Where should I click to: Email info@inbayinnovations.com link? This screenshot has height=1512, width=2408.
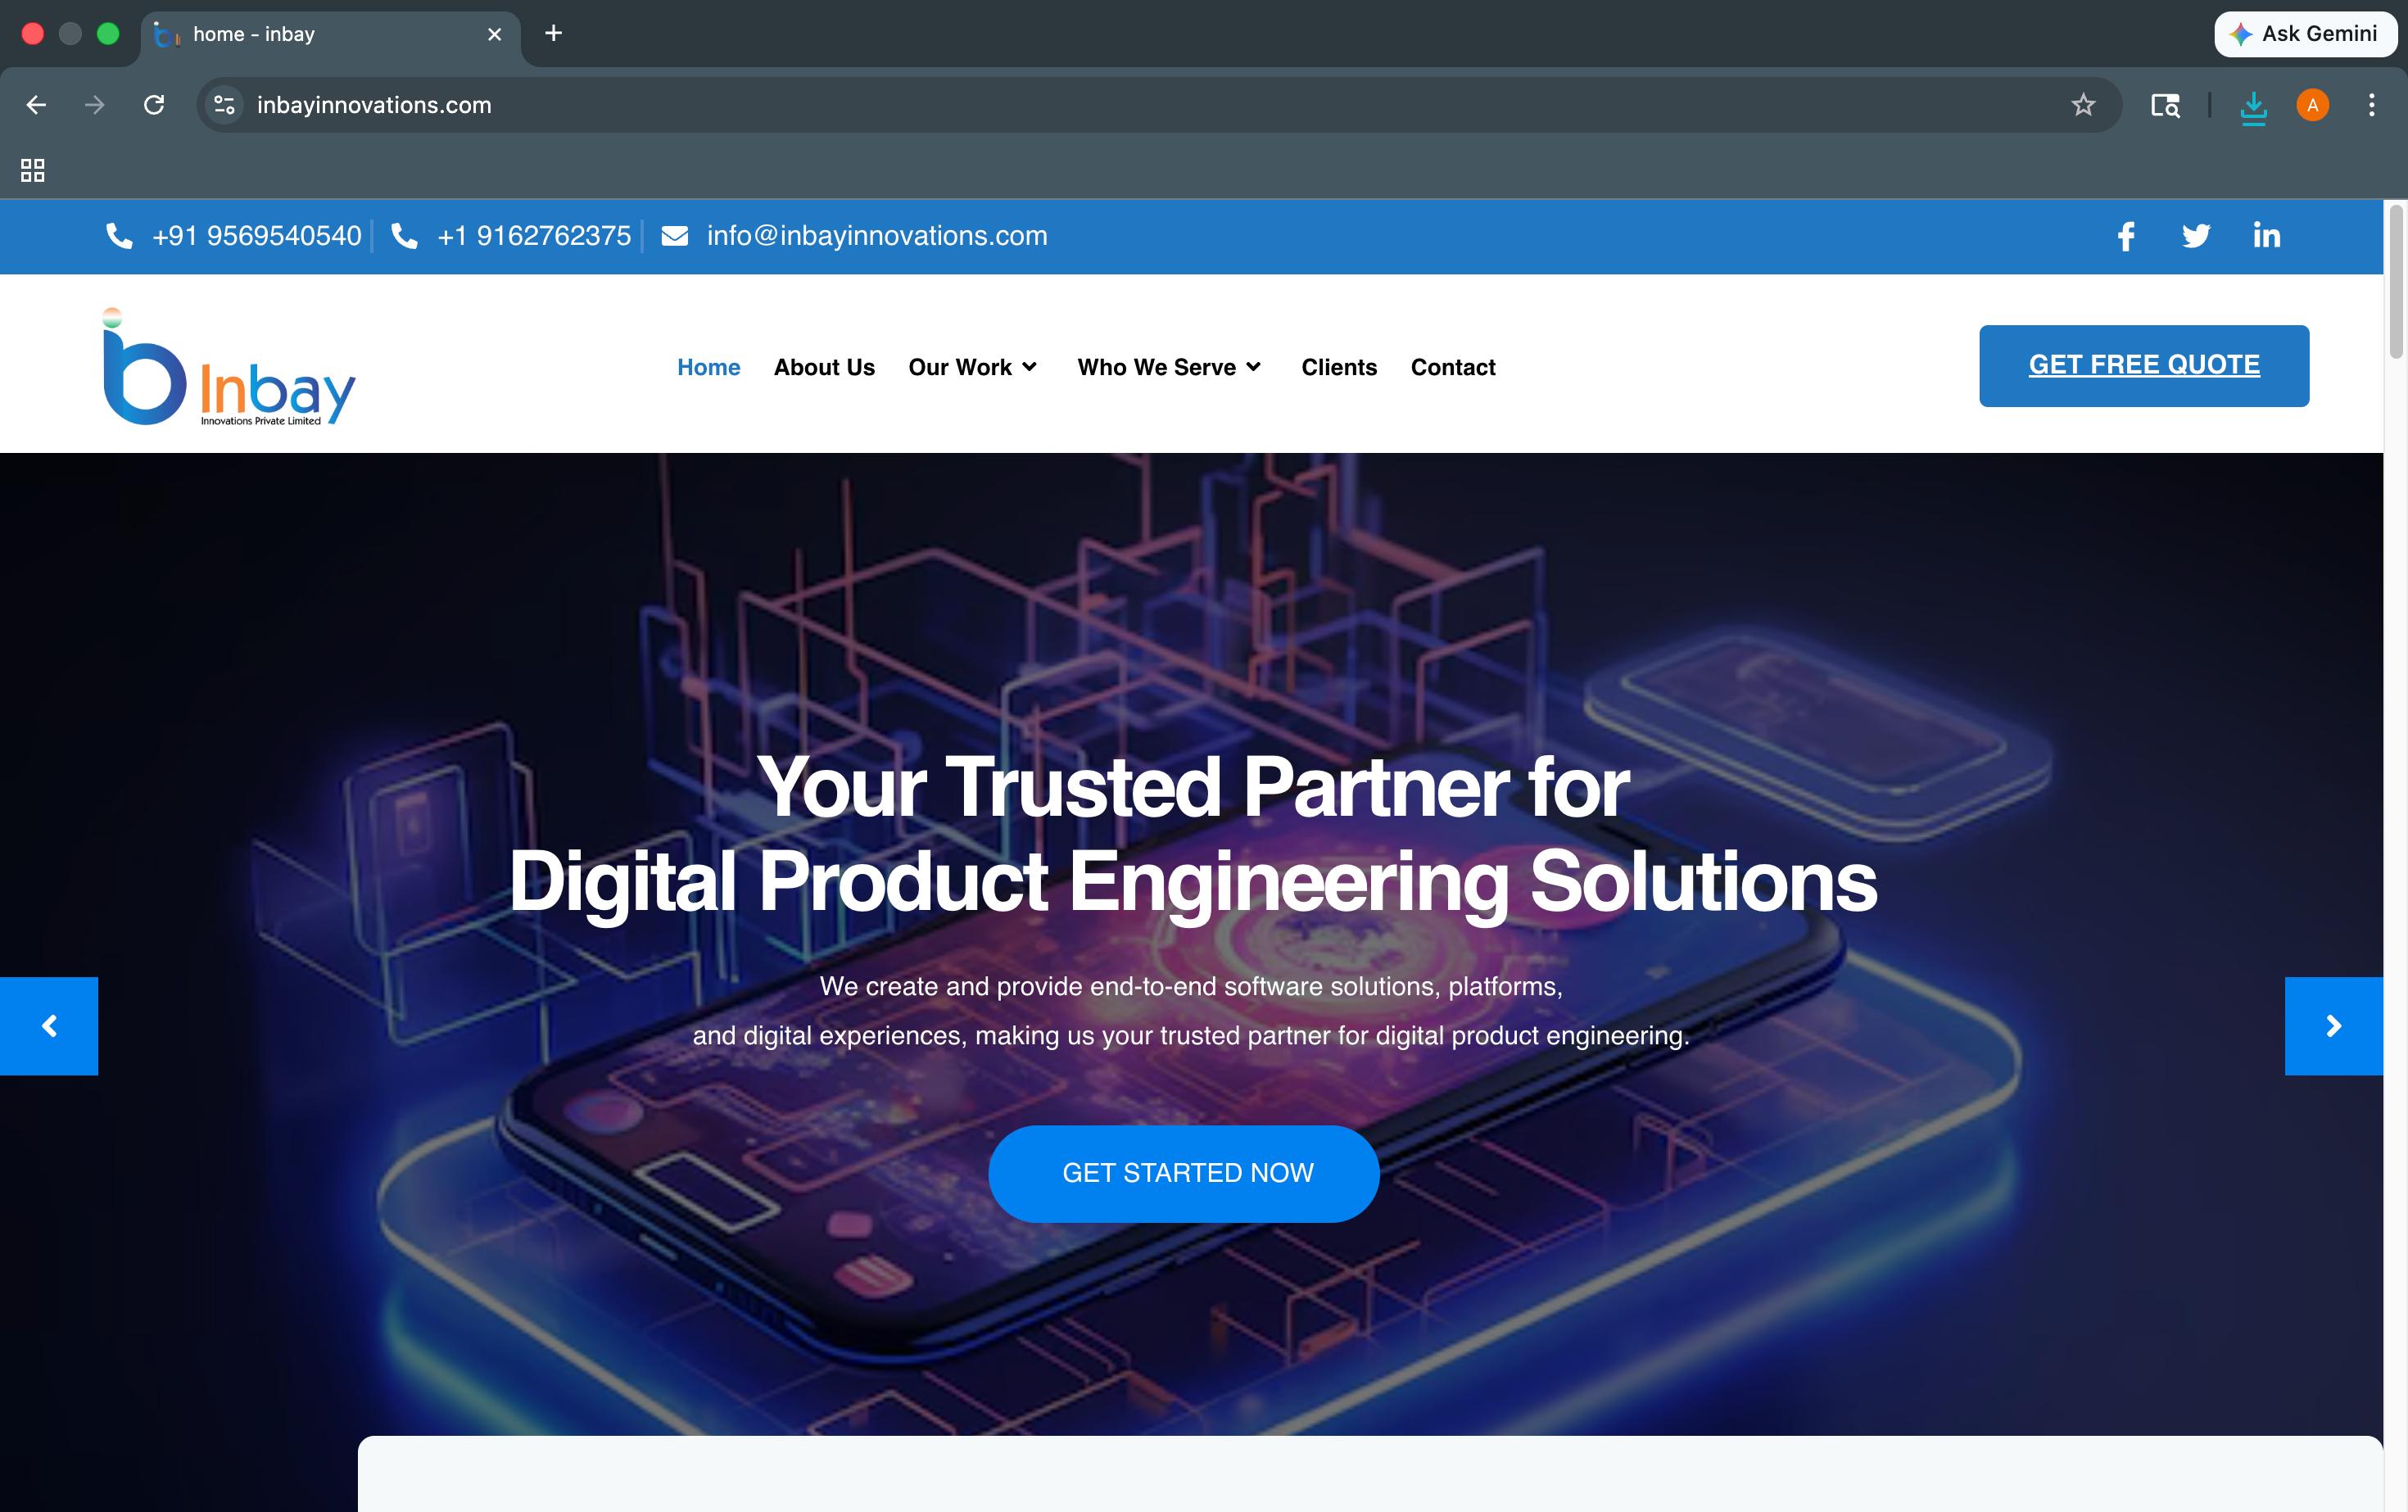(877, 236)
